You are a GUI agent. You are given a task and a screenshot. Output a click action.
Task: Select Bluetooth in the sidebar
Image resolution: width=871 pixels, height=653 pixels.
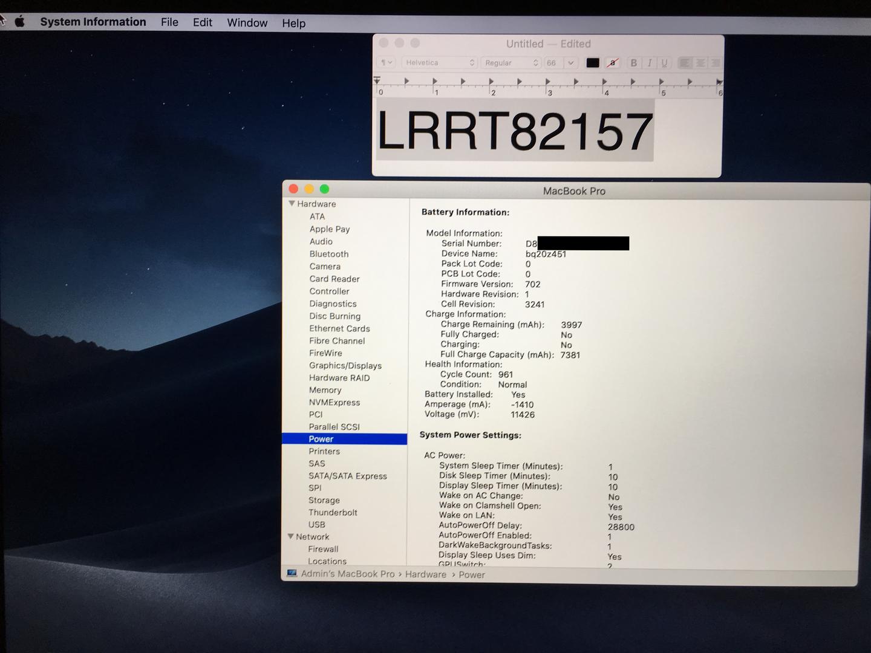pos(329,254)
